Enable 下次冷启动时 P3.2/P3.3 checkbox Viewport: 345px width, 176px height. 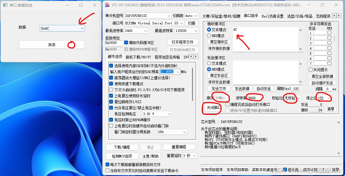click(111, 90)
